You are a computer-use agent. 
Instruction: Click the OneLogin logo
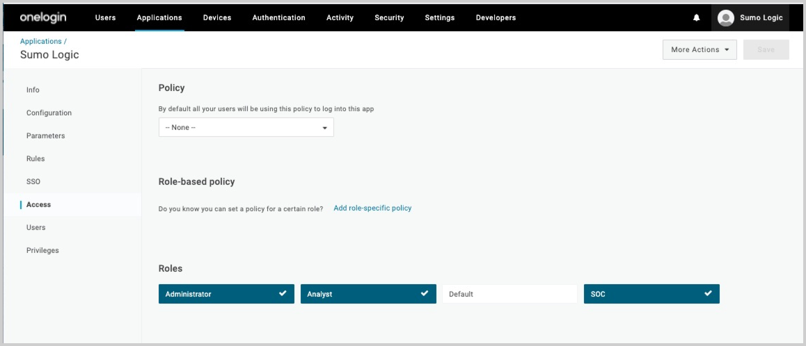coord(43,17)
